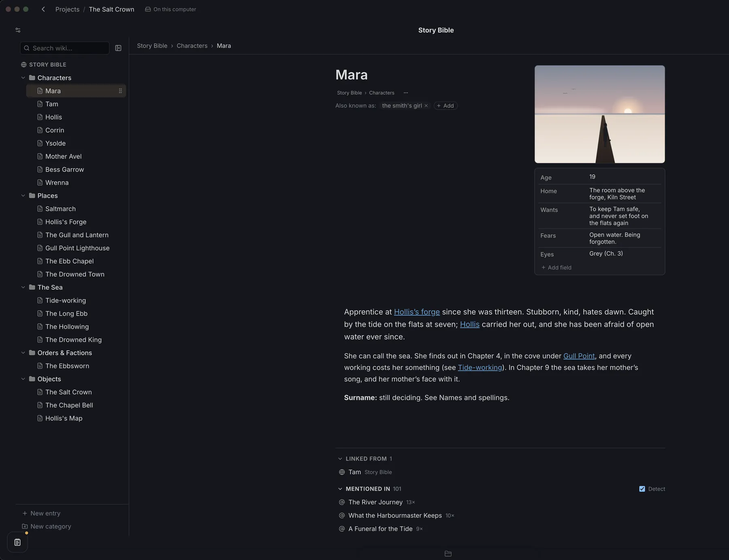The height and width of the screenshot is (560, 729).
Task: Click the Characters folder icon in sidebar
Action: point(32,78)
